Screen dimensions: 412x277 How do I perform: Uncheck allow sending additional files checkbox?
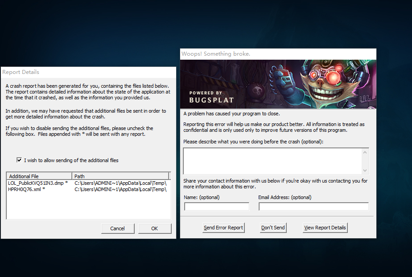click(19, 160)
